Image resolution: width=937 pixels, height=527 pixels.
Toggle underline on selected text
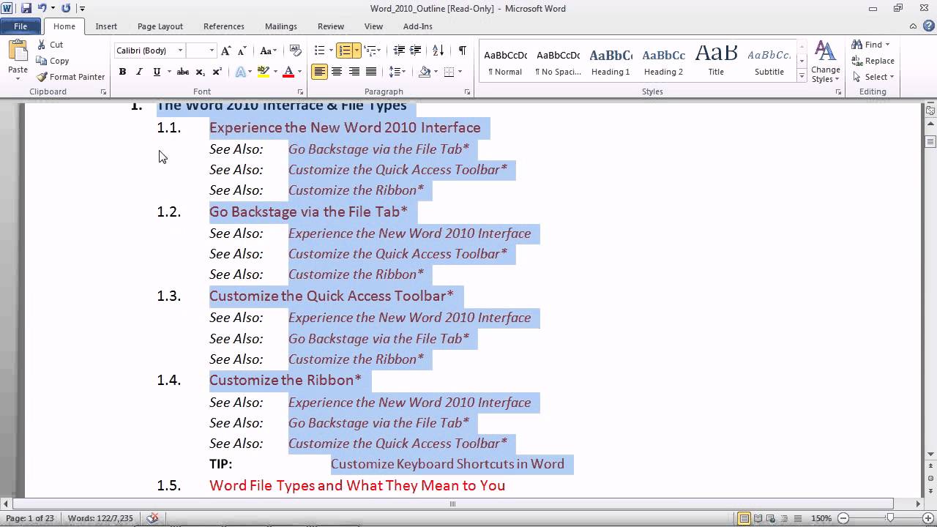point(156,72)
